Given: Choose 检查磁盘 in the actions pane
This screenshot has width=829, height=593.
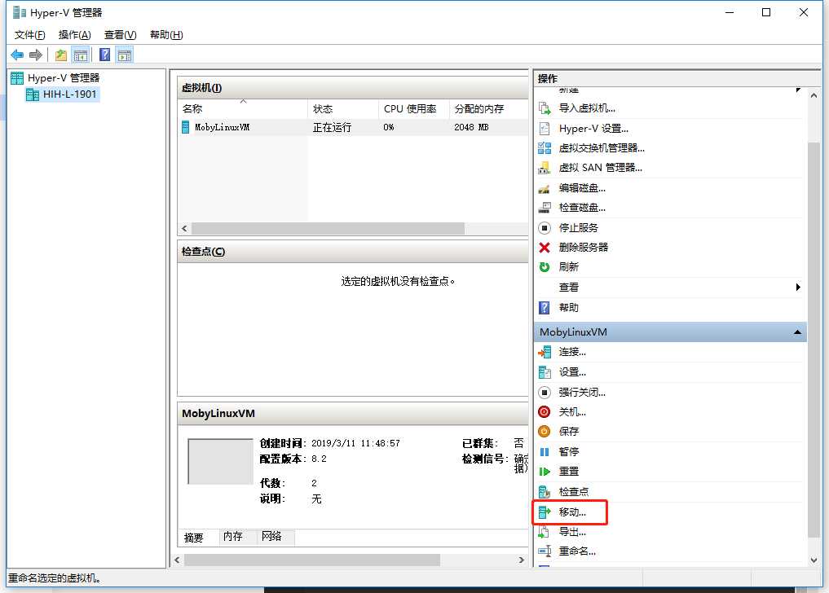Looking at the screenshot, I should tap(581, 207).
